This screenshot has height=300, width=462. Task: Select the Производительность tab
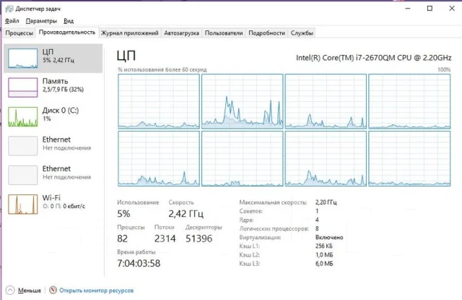click(67, 32)
